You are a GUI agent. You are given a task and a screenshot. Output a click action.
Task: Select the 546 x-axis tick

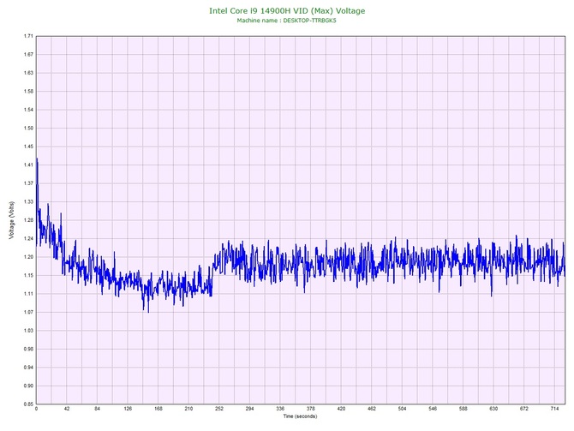[x=433, y=409]
